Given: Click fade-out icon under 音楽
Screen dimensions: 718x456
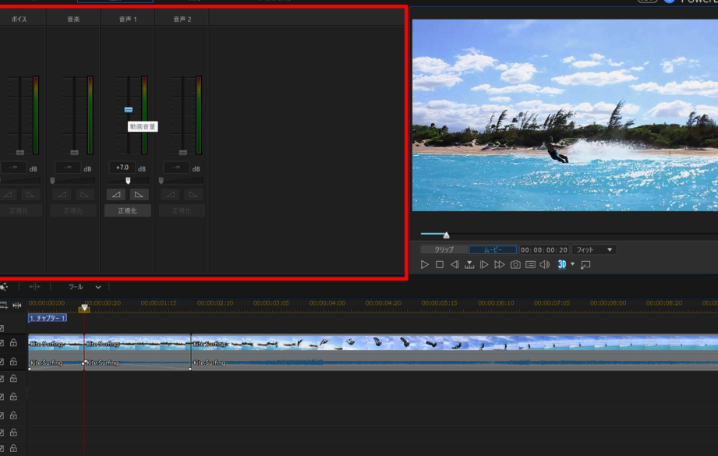Looking at the screenshot, I should 84,195.
